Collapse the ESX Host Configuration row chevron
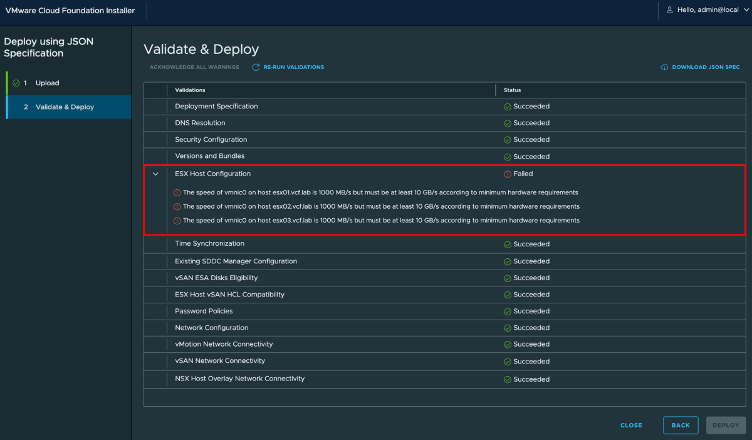Image resolution: width=752 pixels, height=440 pixels. [x=156, y=174]
